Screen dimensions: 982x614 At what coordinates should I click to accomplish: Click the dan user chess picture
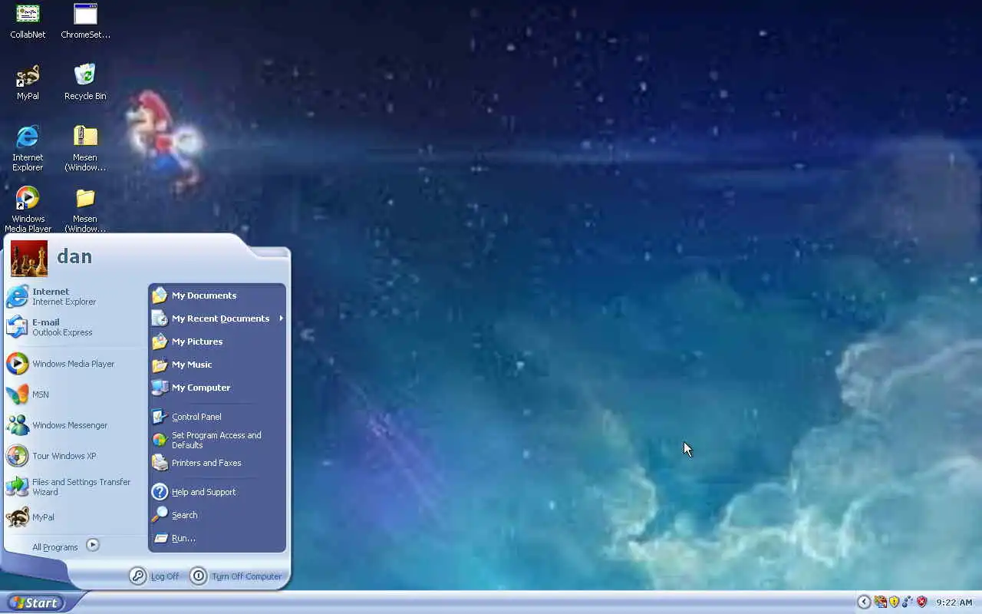pyautogui.click(x=29, y=259)
